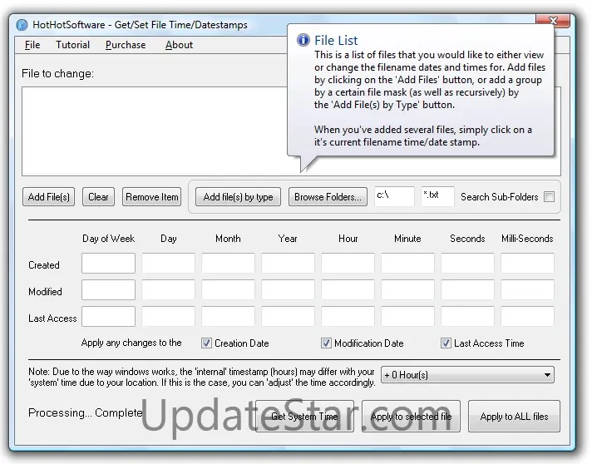Click the 'Apply any changes to the' label
Image resolution: width=592 pixels, height=464 pixels.
(131, 343)
